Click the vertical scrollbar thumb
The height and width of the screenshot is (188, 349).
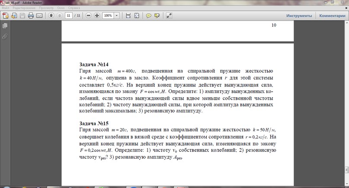point(347,170)
